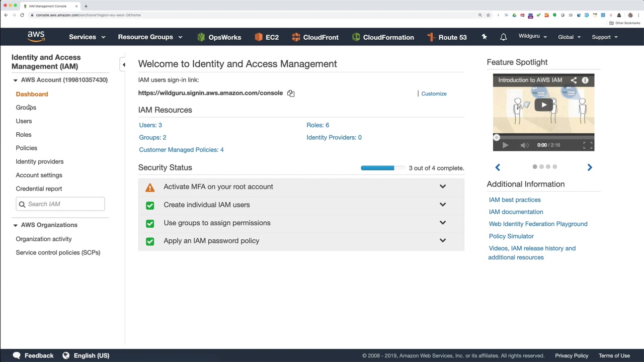Click the Customize sign-in link

coord(434,94)
